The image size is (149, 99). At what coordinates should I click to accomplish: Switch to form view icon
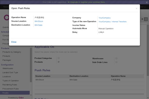pos(146,19)
